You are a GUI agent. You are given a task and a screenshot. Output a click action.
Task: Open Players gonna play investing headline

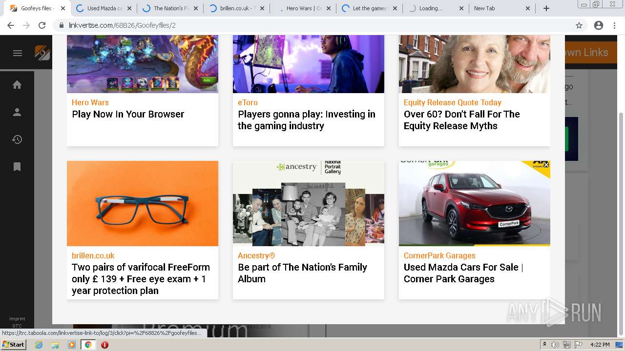307,120
